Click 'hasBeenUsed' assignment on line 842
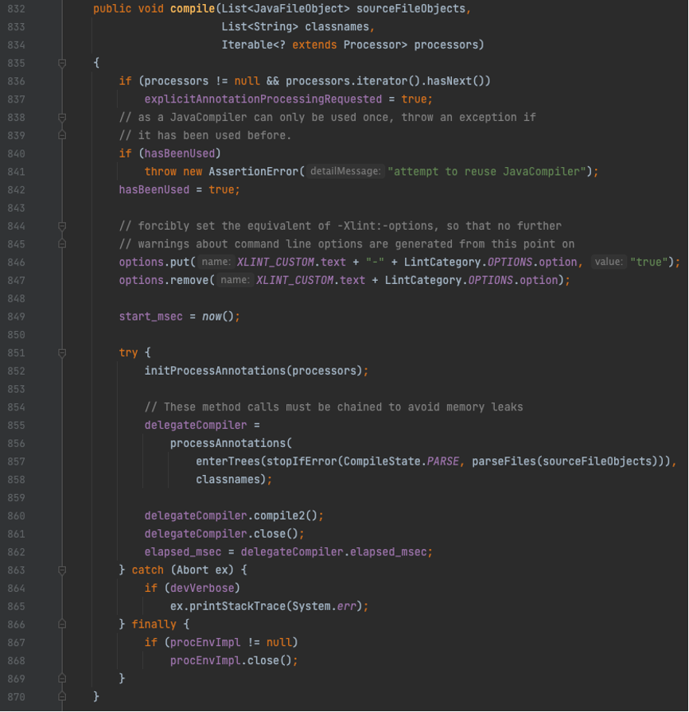The height and width of the screenshot is (712, 689). 154,190
